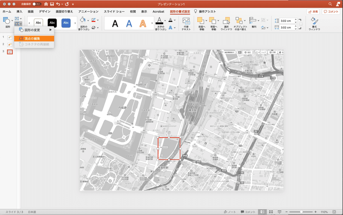Viewport: 343px width, 215px height.
Task: Toggle the lock aspect ratio checkbox
Action: tap(301, 24)
